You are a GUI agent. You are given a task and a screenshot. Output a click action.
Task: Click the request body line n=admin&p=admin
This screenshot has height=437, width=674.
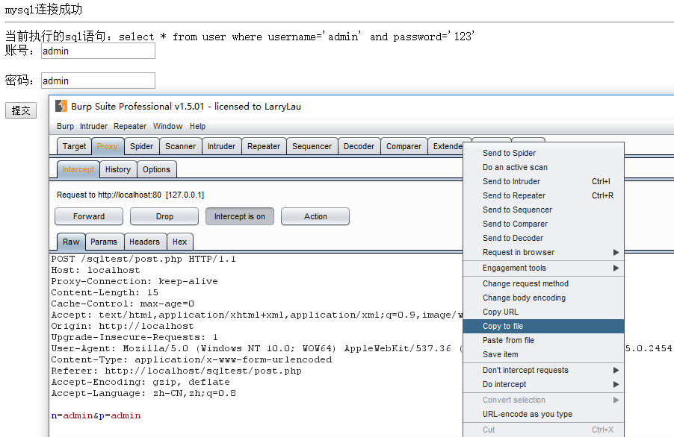coord(96,415)
